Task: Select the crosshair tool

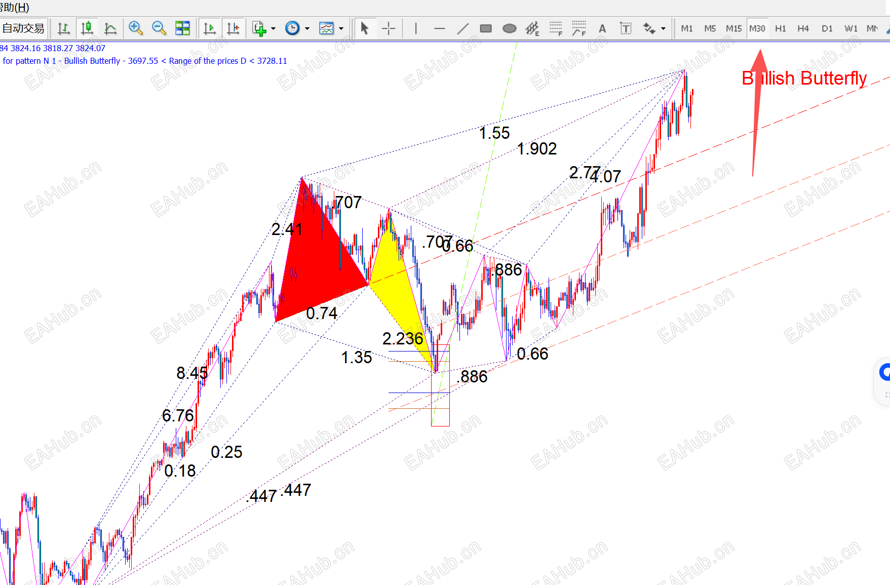Action: (x=389, y=28)
